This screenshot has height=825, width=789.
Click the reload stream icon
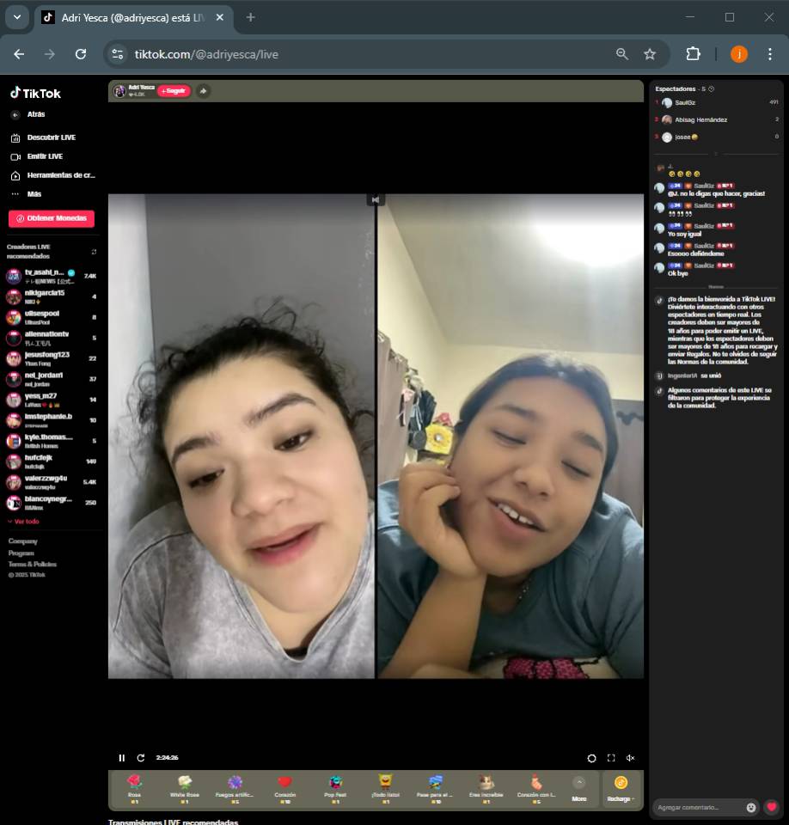tap(141, 758)
